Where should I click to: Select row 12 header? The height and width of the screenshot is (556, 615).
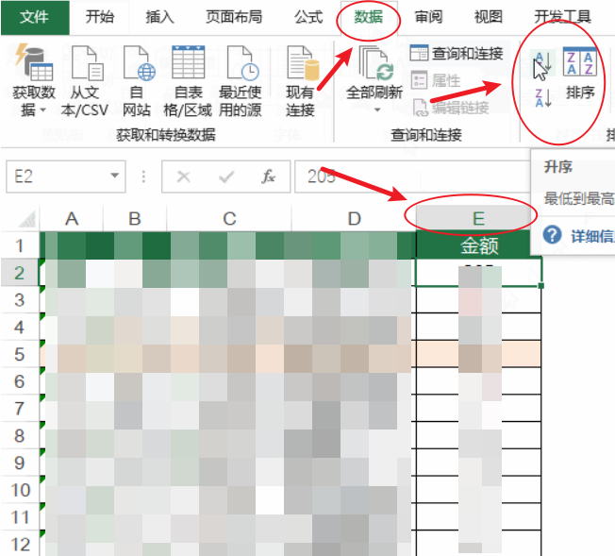pyautogui.click(x=19, y=544)
